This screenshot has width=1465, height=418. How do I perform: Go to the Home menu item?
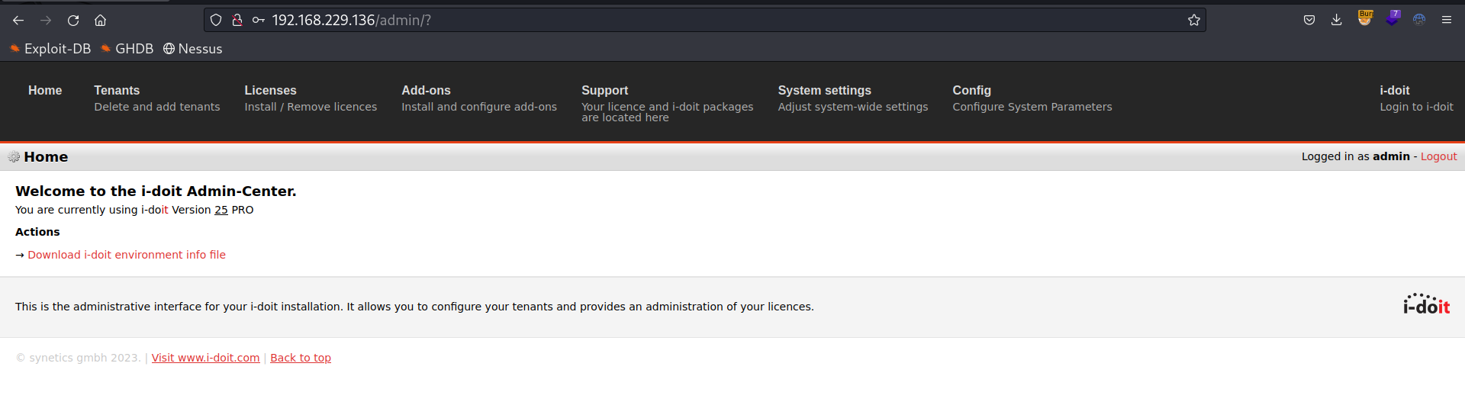point(45,90)
